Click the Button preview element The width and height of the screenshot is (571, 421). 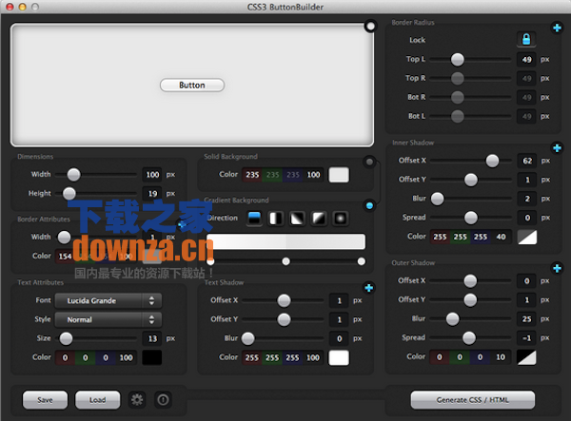[x=192, y=86]
